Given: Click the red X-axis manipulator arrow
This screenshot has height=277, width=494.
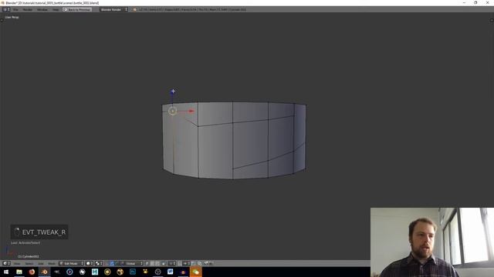Looking at the screenshot, I should click(x=191, y=111).
